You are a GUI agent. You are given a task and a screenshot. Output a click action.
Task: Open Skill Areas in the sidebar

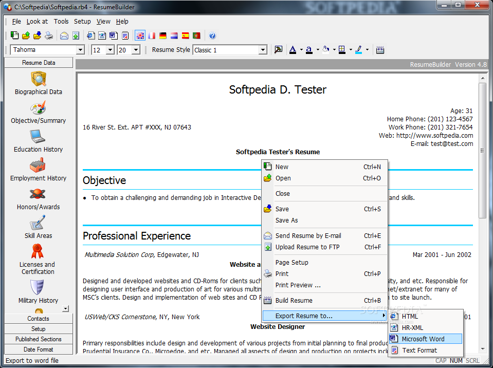point(39,227)
